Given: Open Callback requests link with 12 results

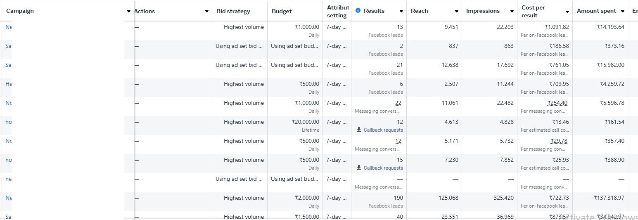Looking at the screenshot, I should point(383,130).
